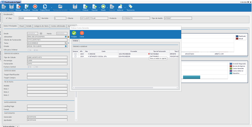252x127 pixels.
Task: Tick Generar checkbox for RETARGETLY SOCIAL 10%
Action: 75,56
